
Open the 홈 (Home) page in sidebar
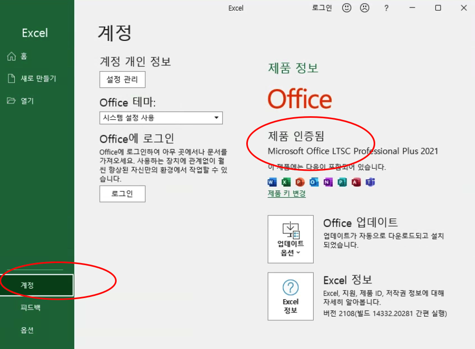click(x=37, y=56)
